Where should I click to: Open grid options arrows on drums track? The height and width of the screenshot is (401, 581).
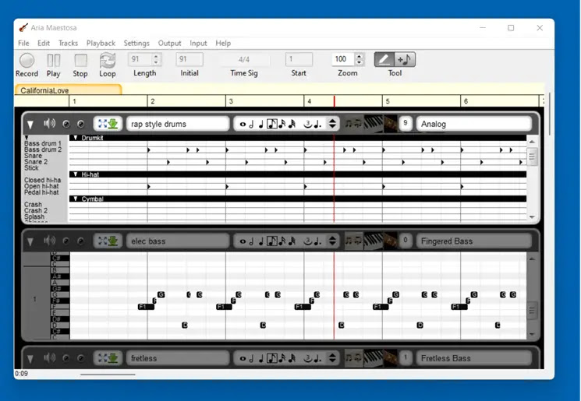click(x=332, y=124)
